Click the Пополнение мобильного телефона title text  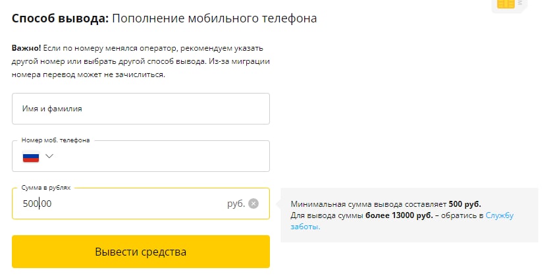click(215, 18)
